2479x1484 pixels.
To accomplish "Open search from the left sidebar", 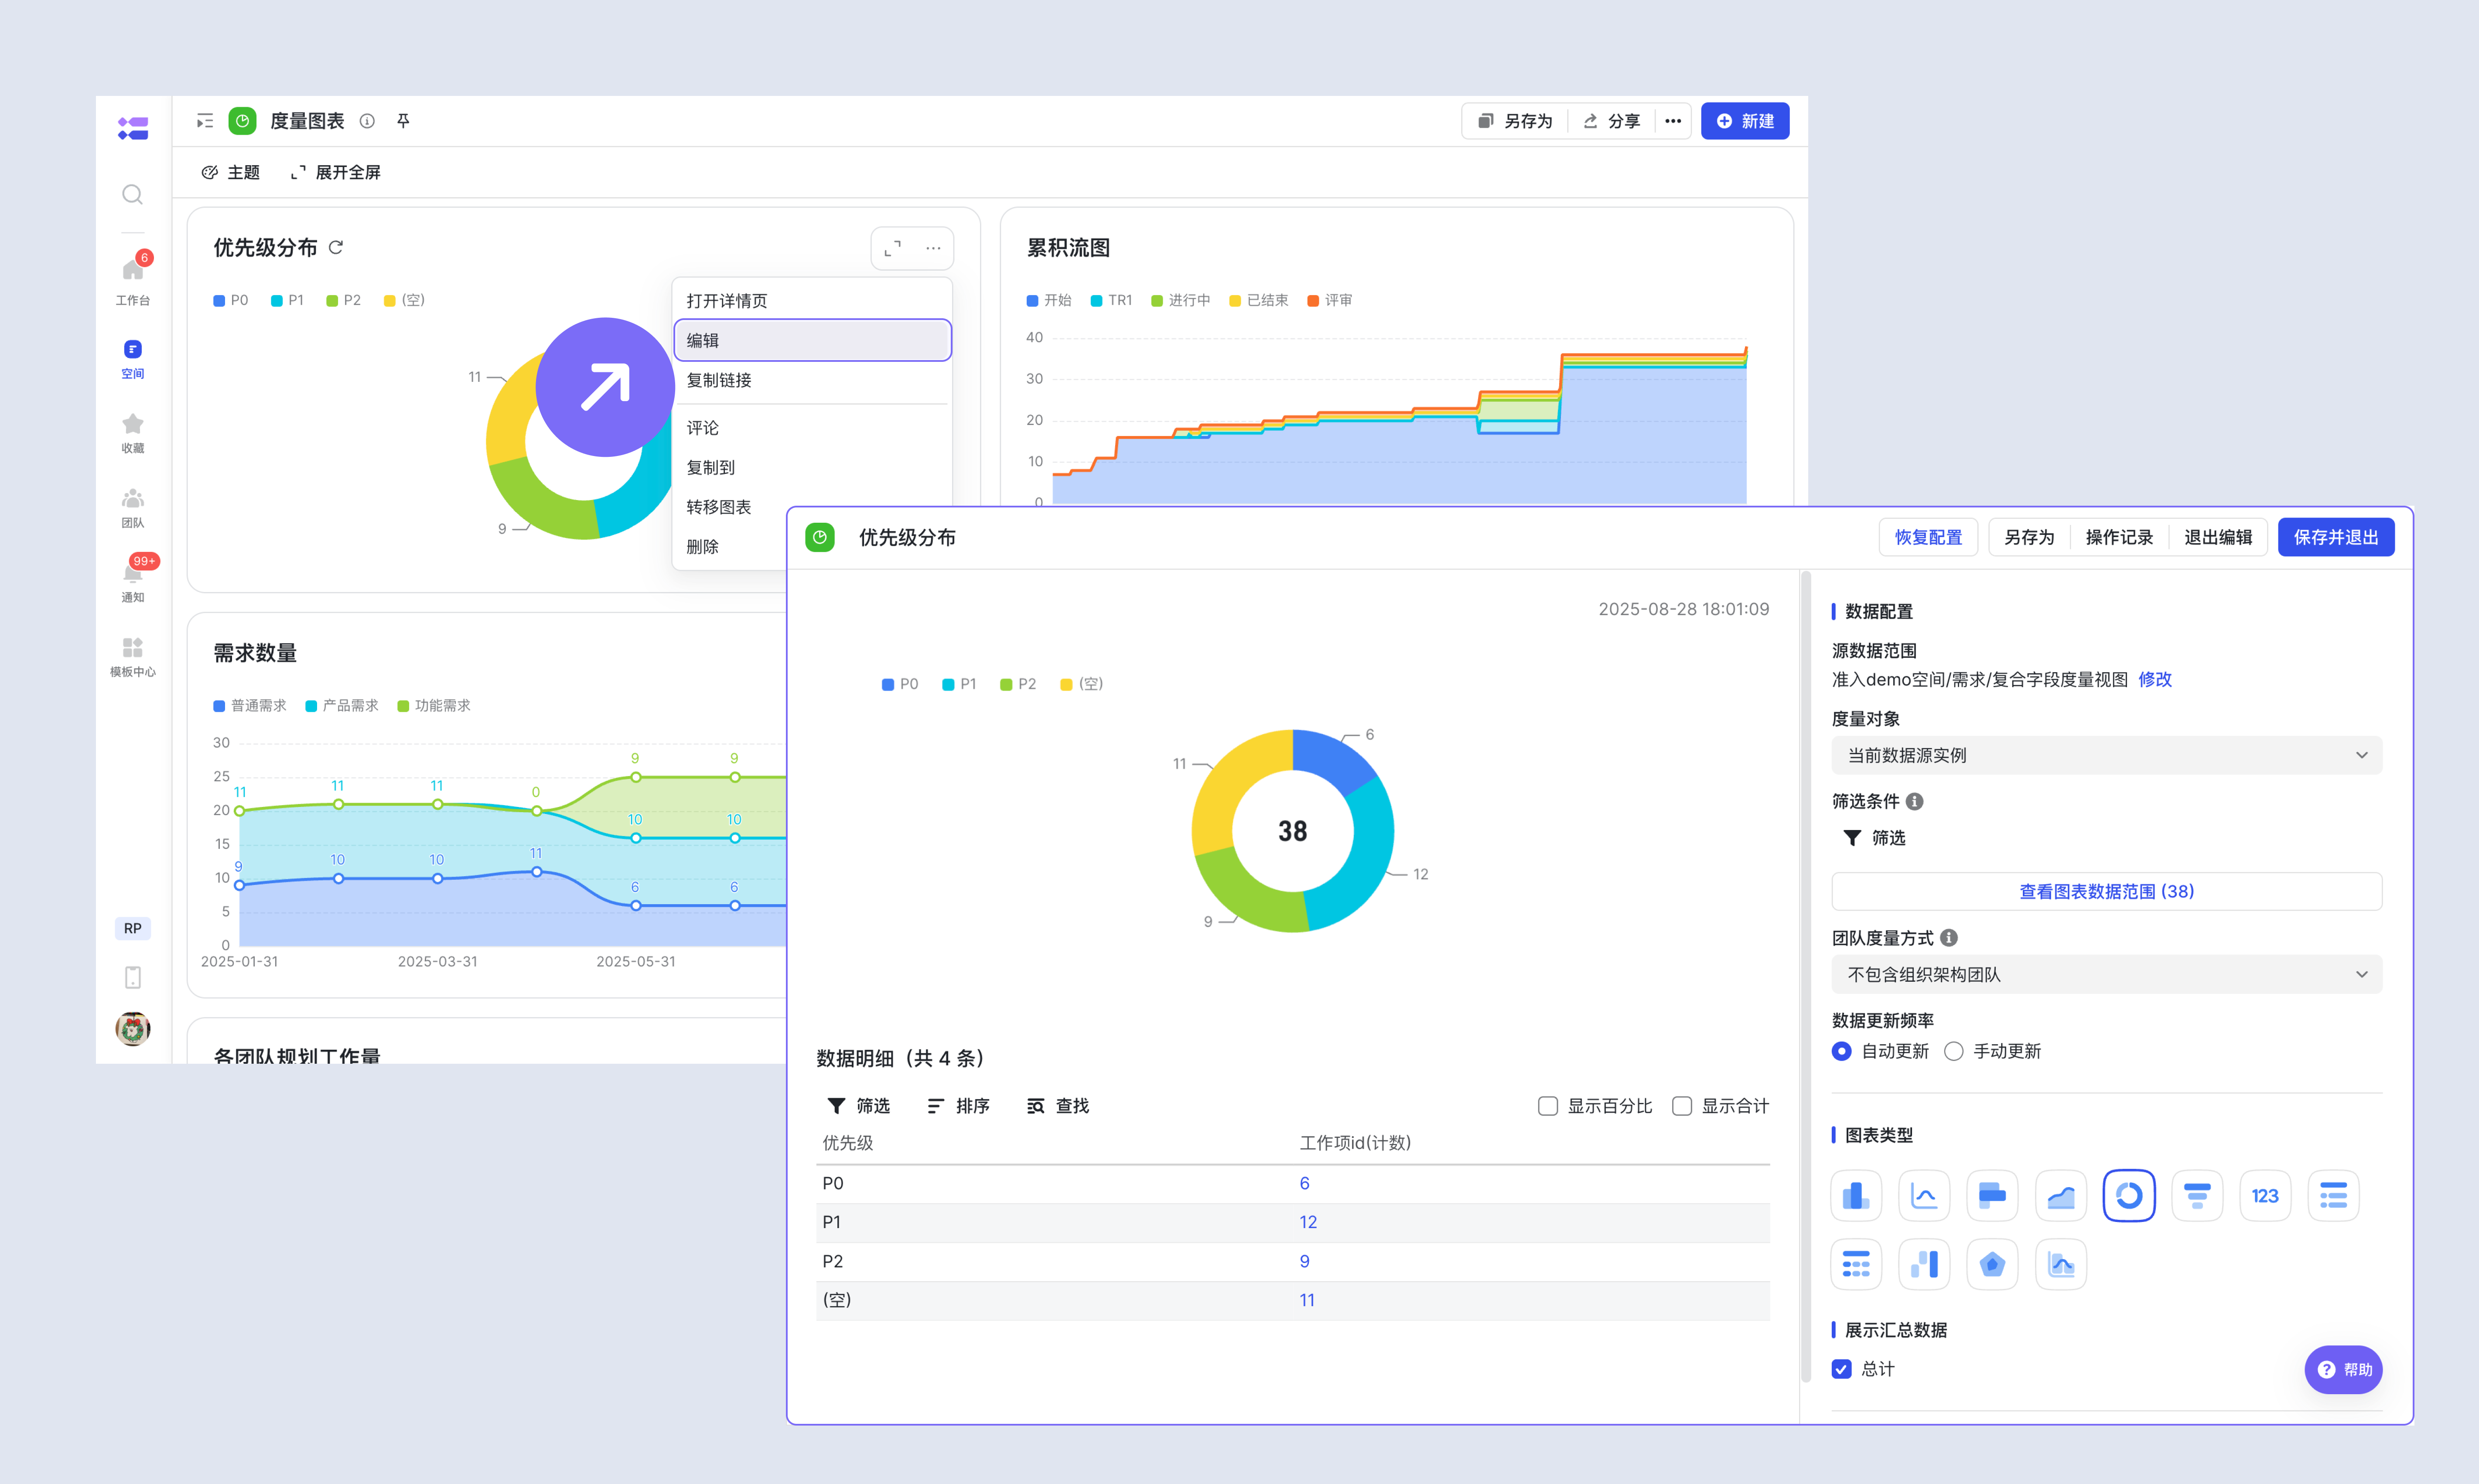I will coord(132,194).
